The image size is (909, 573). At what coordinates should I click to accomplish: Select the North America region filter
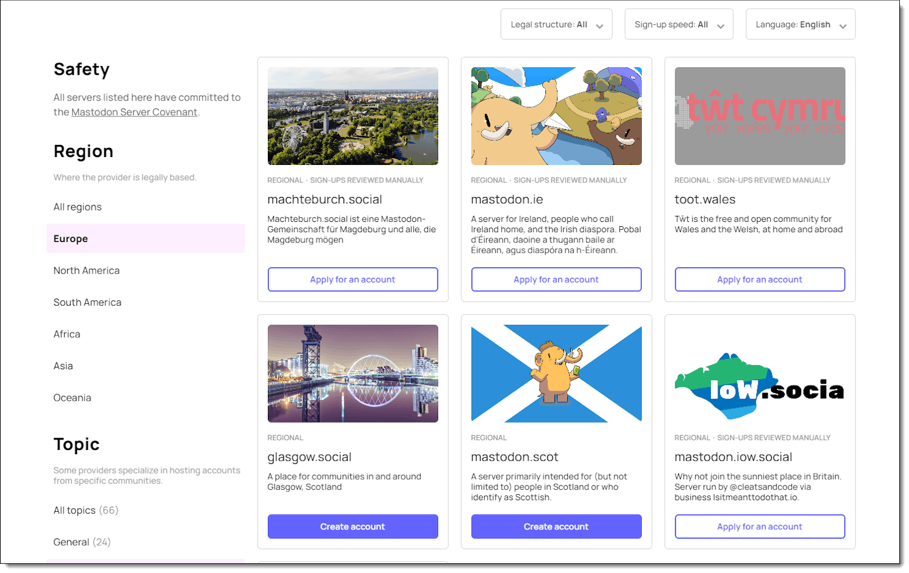click(86, 270)
